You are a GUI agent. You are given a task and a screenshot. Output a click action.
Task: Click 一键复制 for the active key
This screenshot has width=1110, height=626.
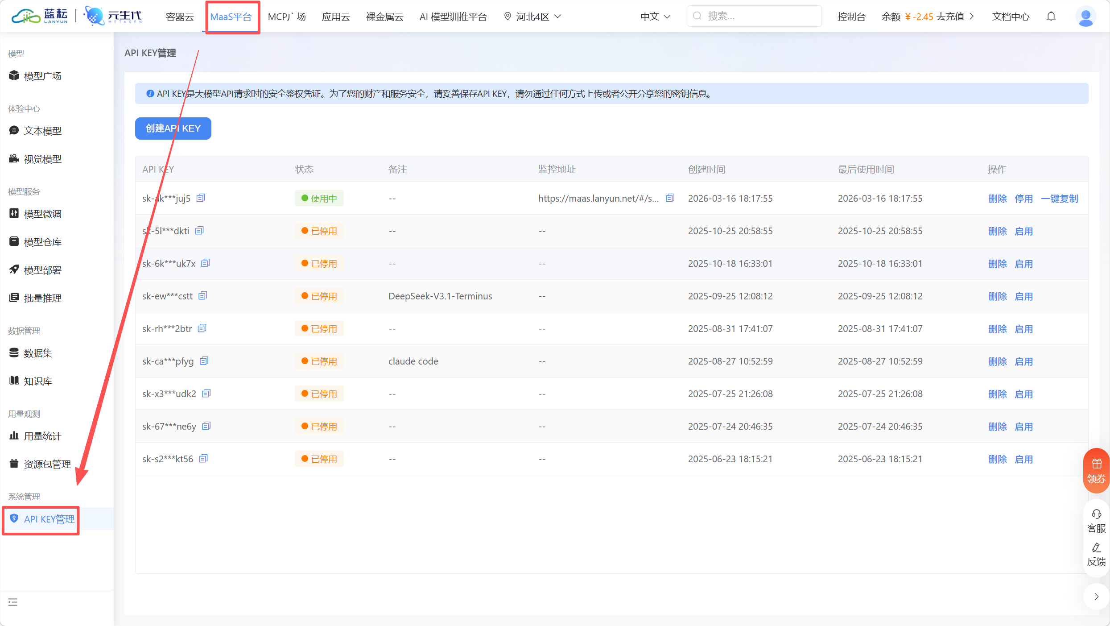coord(1059,199)
